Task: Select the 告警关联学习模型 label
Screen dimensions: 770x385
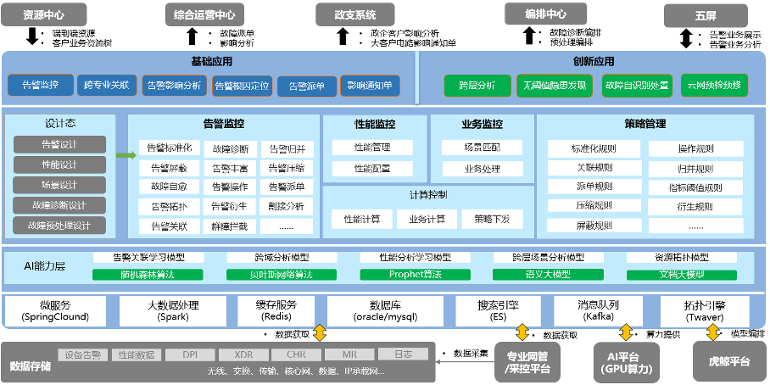Action: (148, 257)
